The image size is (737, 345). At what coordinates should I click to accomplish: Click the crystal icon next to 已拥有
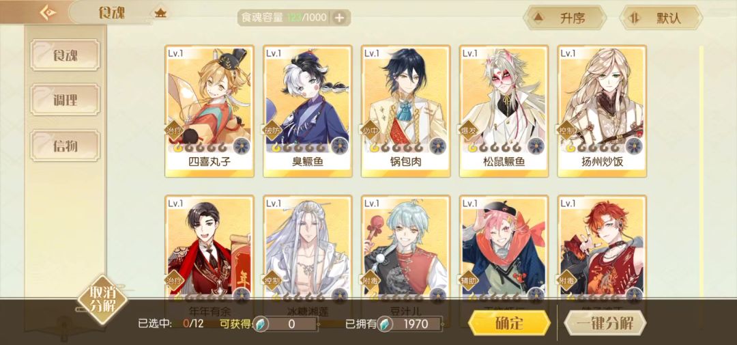(x=384, y=324)
